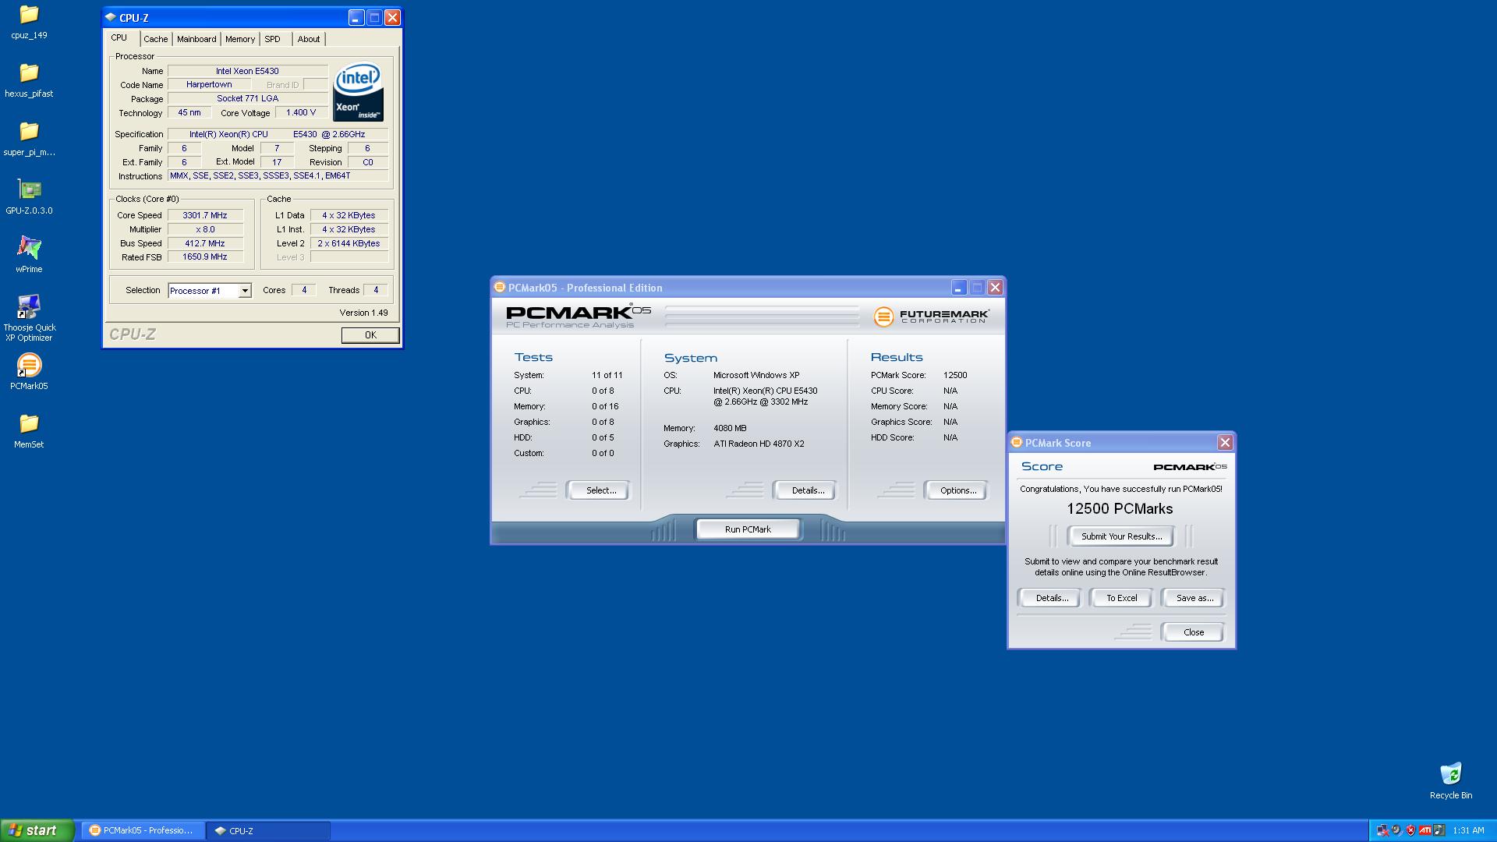Viewport: 1497px width, 842px height.
Task: Click Details... in PCMark Score dialog
Action: click(1051, 598)
